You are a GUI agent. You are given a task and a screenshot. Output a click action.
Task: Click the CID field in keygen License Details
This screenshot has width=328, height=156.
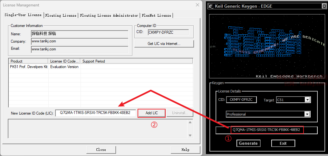click(x=241, y=100)
